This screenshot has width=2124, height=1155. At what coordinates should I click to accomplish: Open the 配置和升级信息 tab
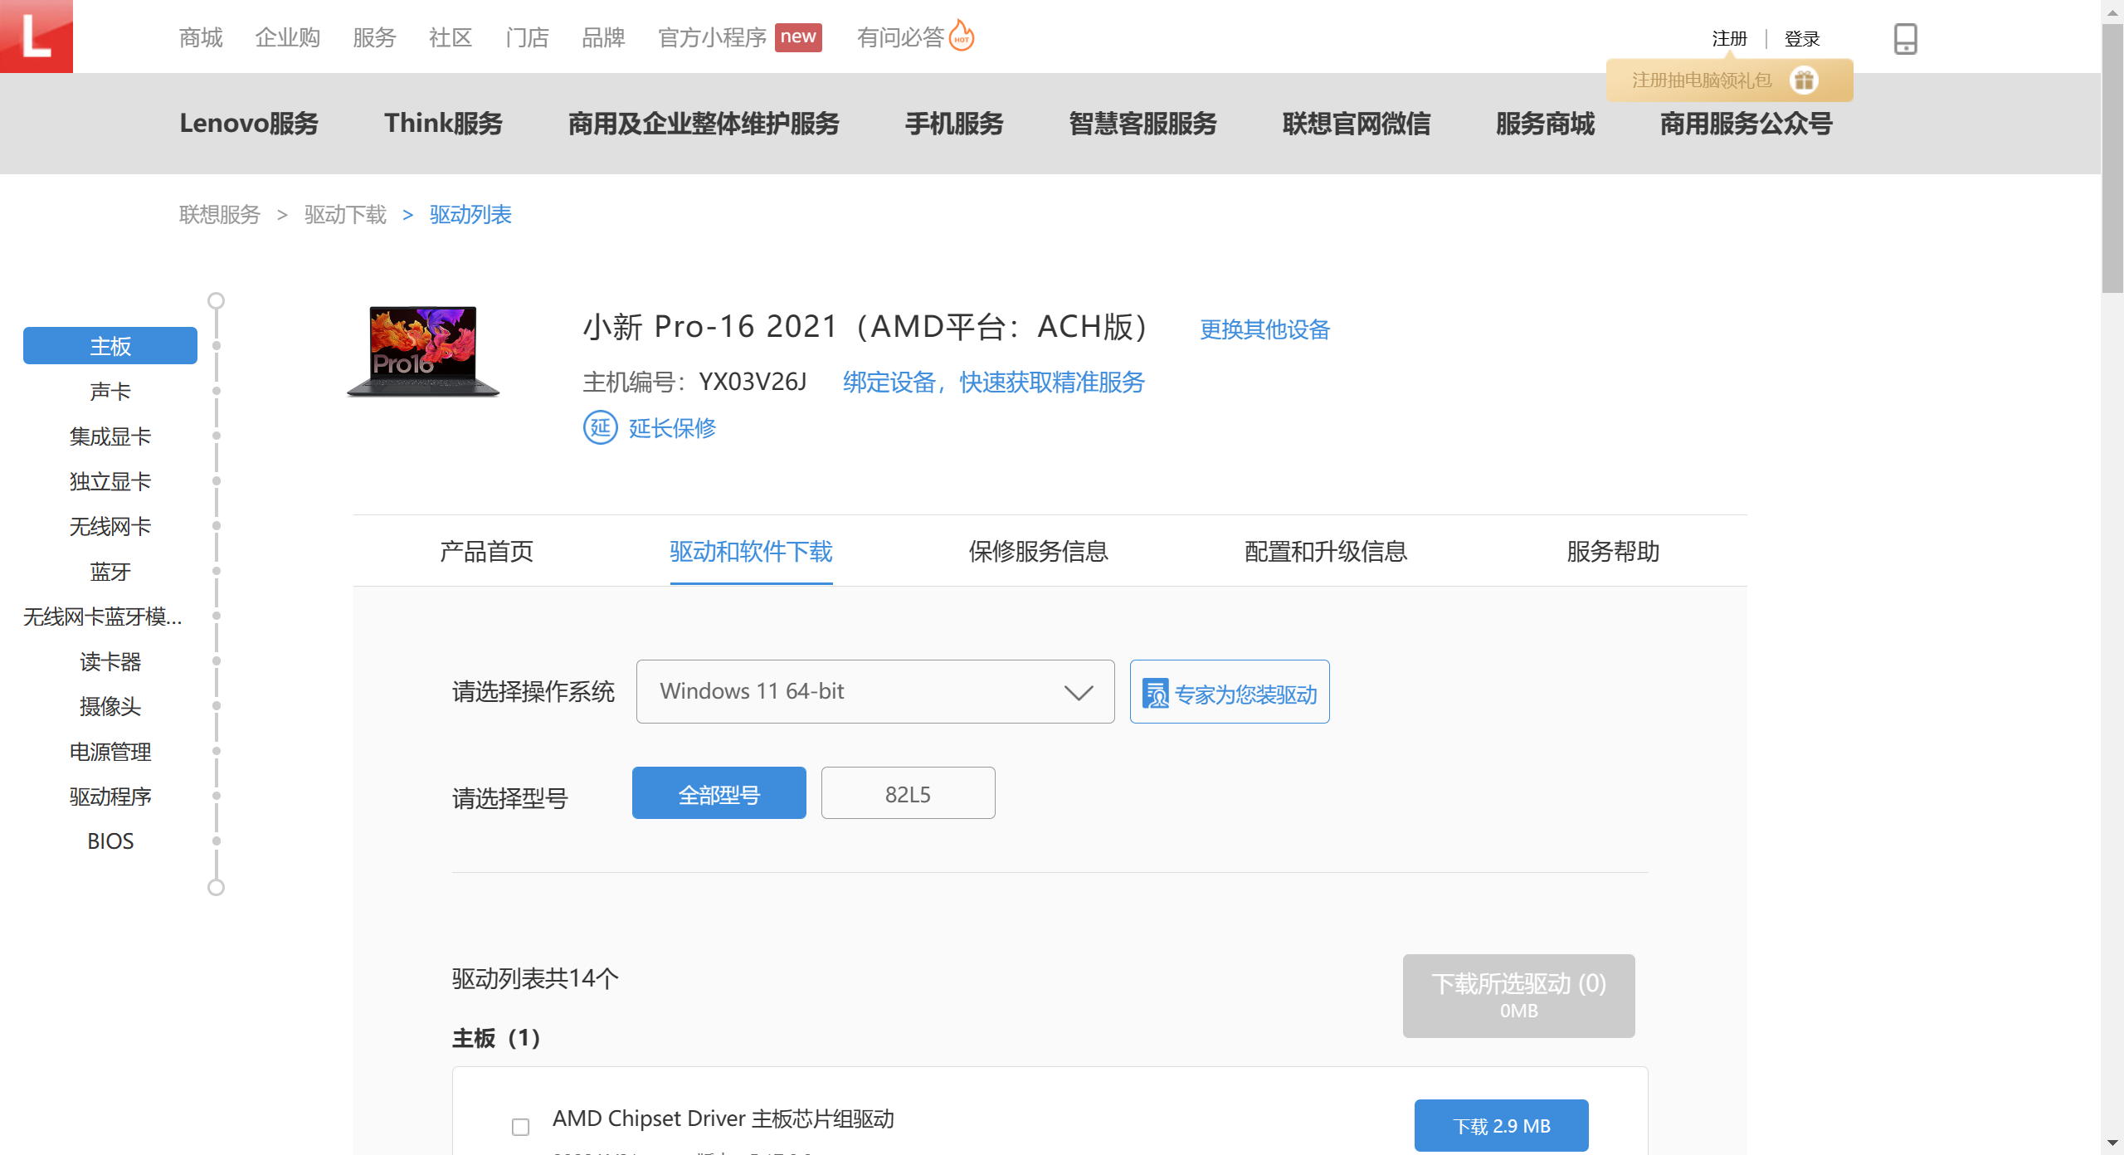point(1325,551)
